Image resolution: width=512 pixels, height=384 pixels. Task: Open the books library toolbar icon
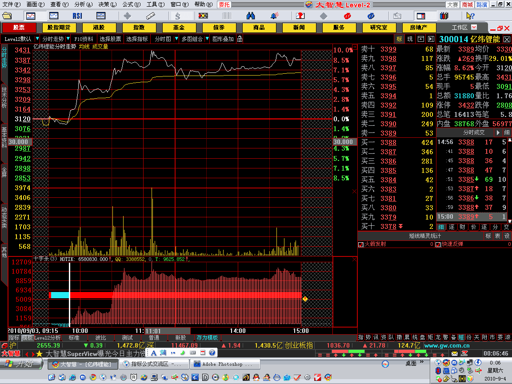click(x=444, y=16)
